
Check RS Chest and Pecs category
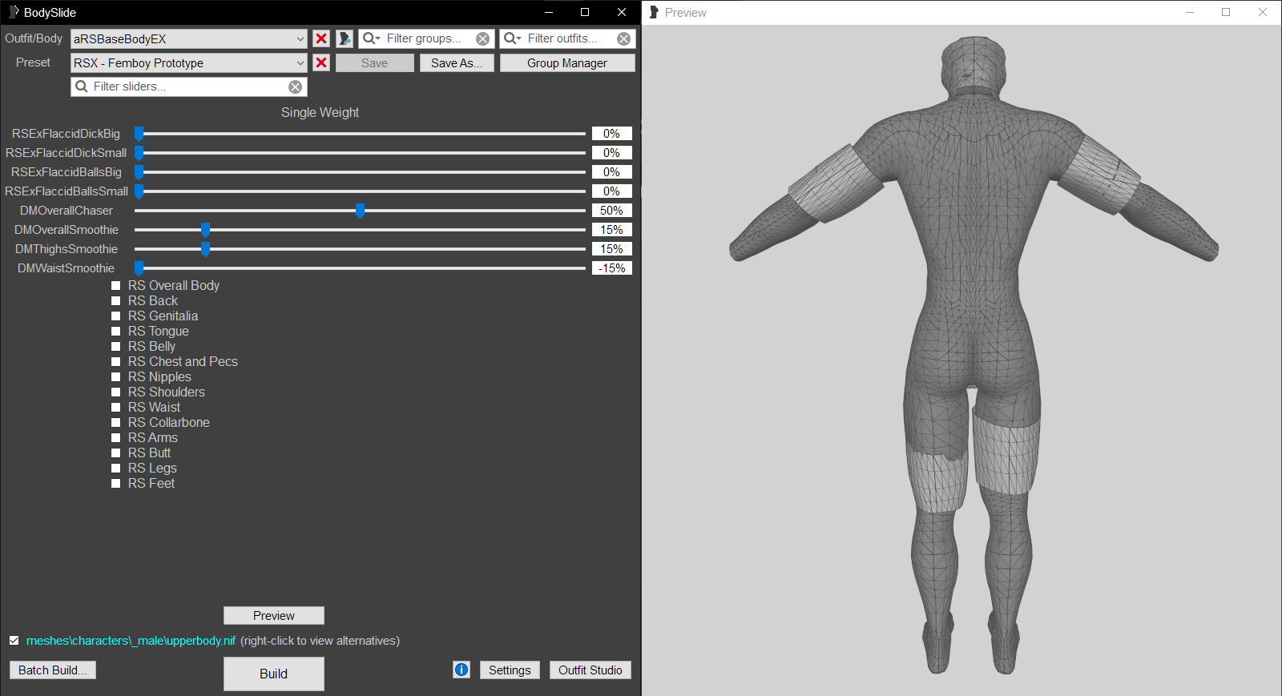tap(115, 361)
